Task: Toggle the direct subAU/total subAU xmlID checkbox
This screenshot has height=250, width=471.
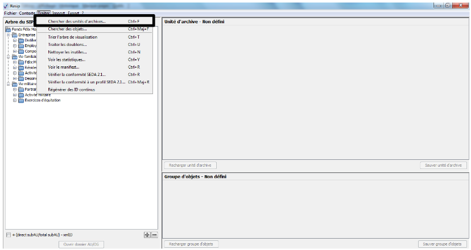Action: 8,235
